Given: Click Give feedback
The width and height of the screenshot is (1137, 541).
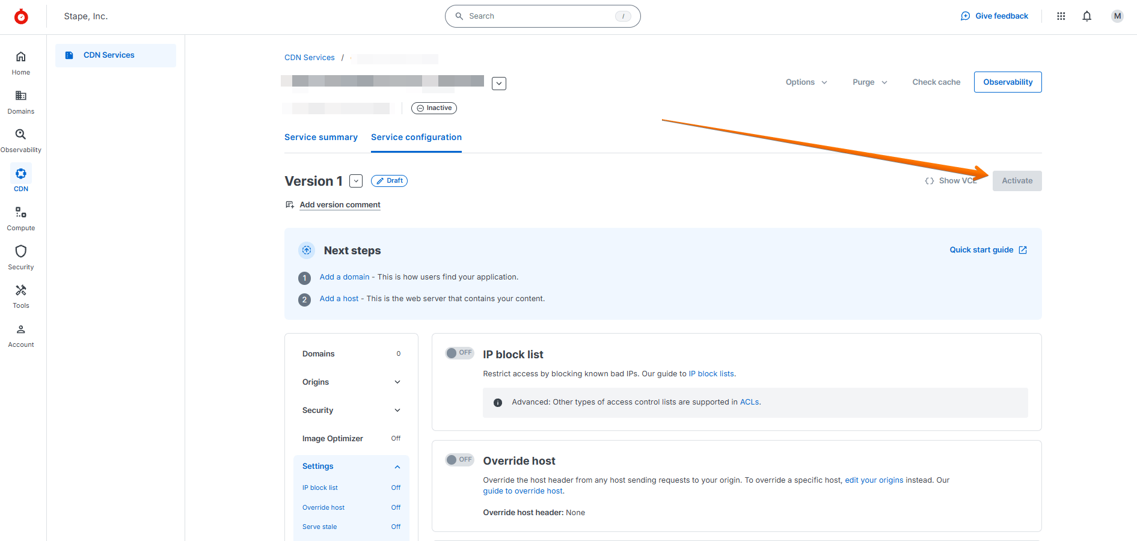Looking at the screenshot, I should pos(994,16).
